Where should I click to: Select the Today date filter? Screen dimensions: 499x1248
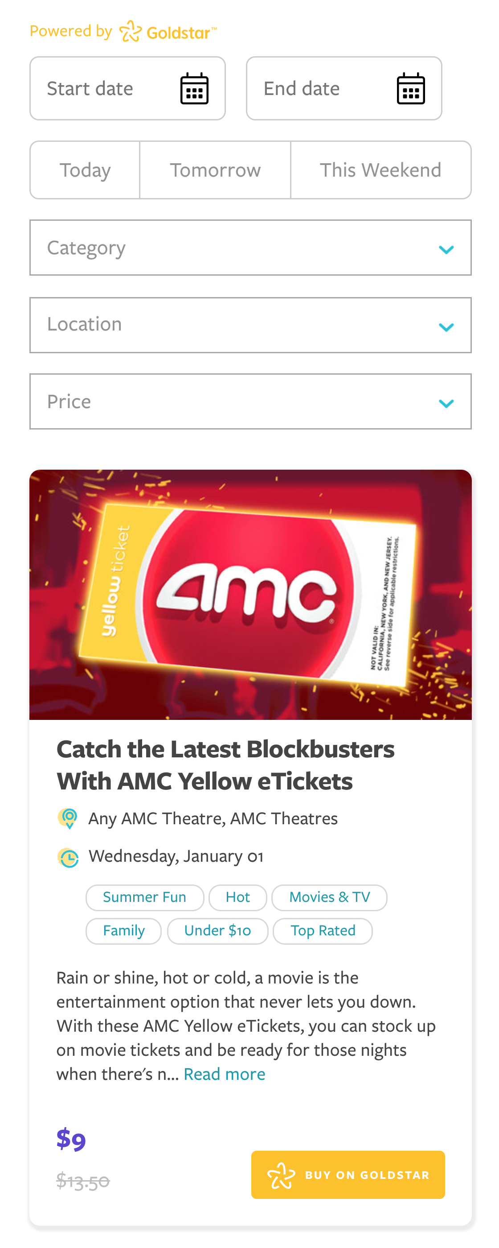85,170
